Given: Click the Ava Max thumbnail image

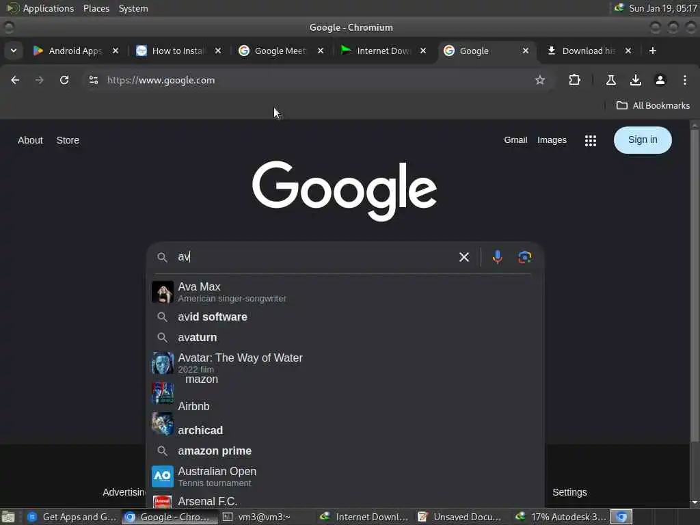Looking at the screenshot, I should (x=163, y=292).
